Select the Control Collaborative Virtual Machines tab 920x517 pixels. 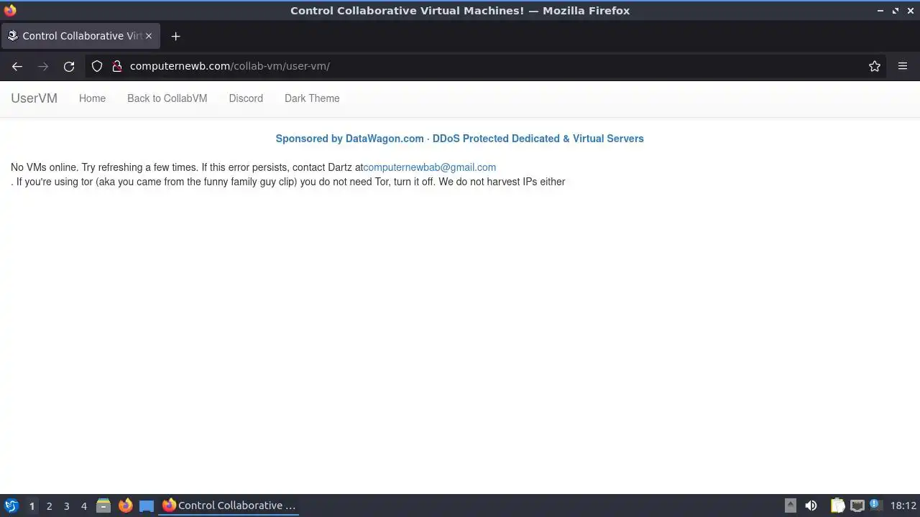tap(80, 36)
